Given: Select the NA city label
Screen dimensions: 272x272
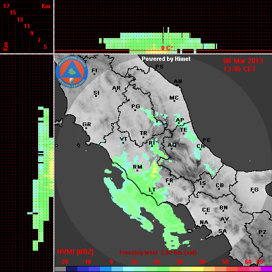Looking at the screenshot, I should pyautogui.click(x=204, y=222).
